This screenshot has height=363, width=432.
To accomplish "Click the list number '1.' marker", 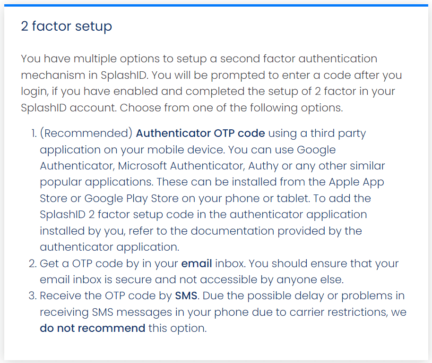I will 34,134.
